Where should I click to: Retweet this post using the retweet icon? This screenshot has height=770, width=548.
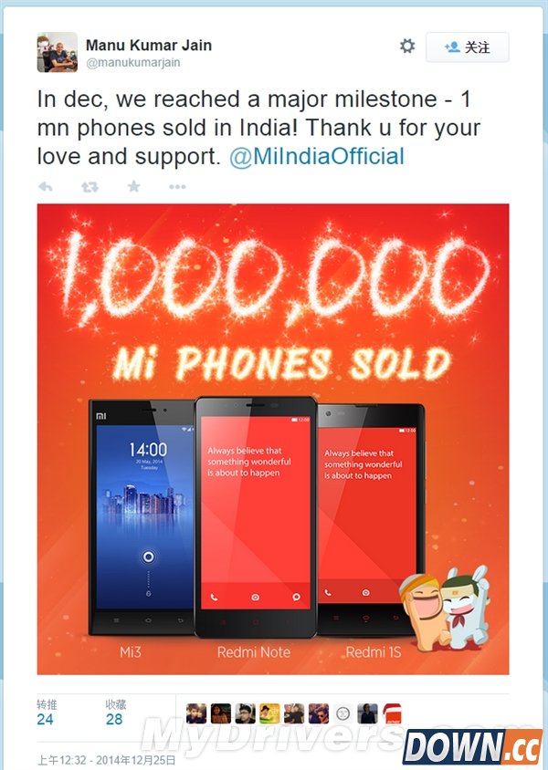point(90,187)
